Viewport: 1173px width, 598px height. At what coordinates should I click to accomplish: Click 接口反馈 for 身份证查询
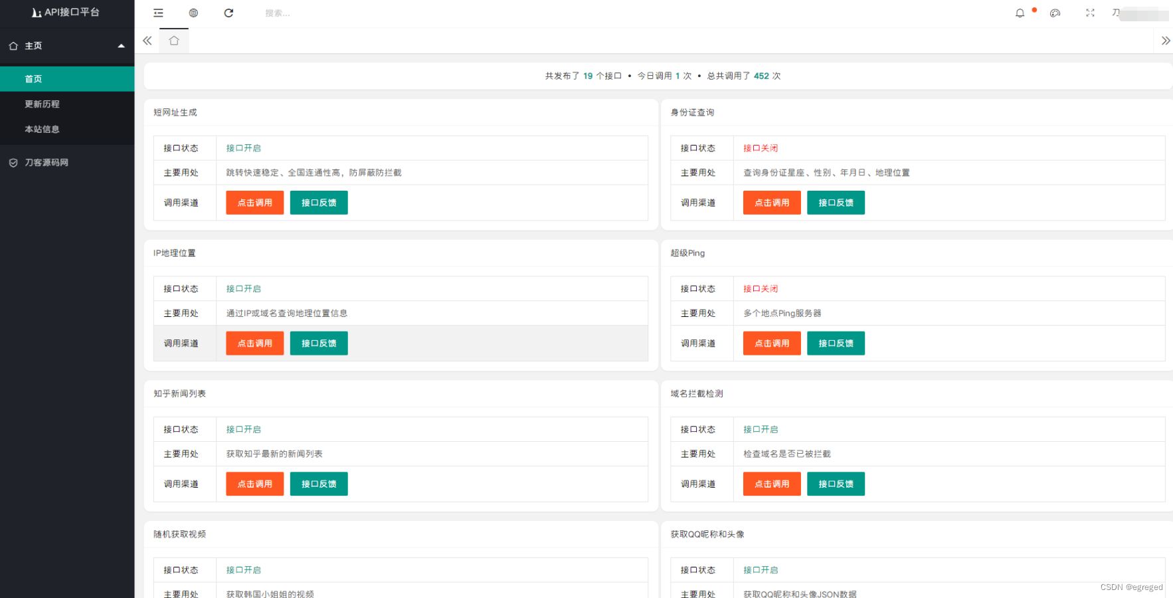coord(836,203)
